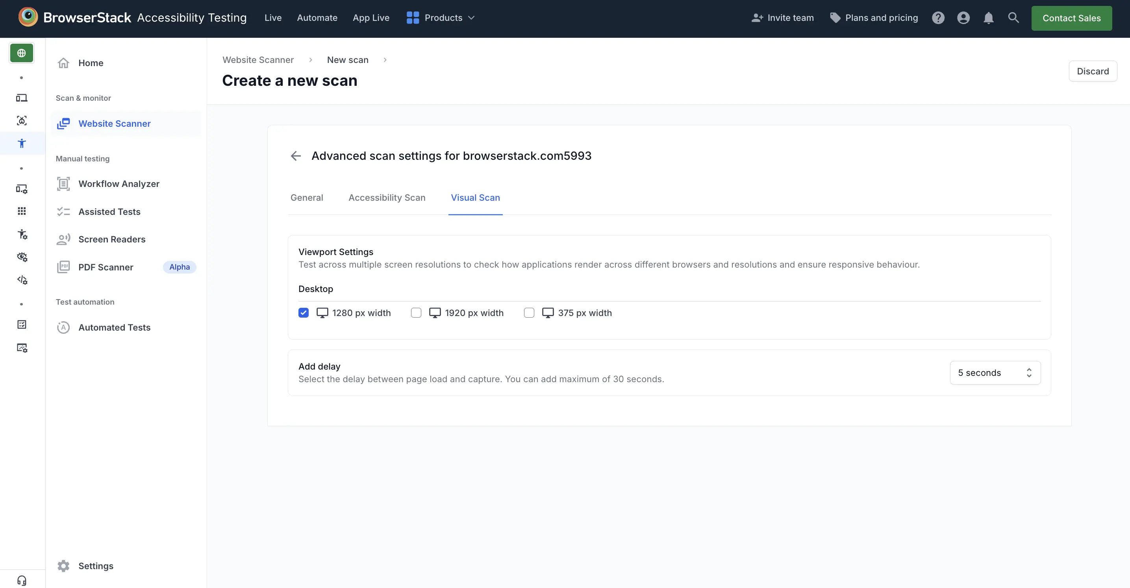
Task: Switch to the General tab
Action: (x=306, y=198)
